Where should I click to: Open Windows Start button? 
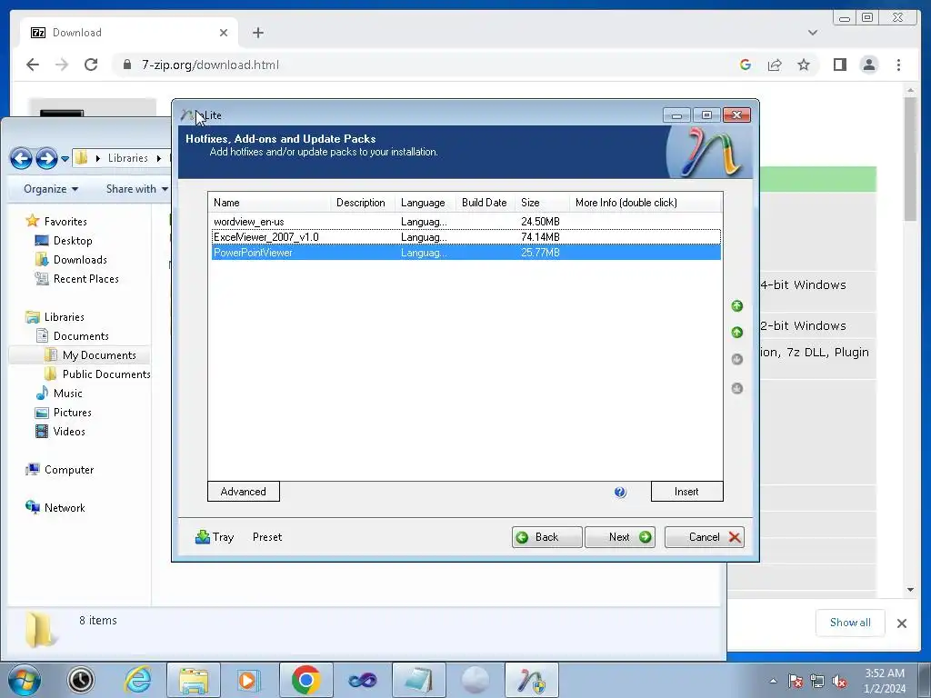tap(25, 680)
